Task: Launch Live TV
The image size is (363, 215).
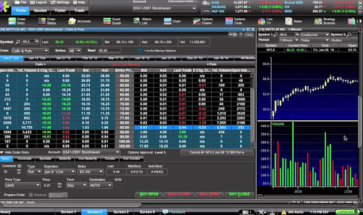Action: tap(265, 21)
